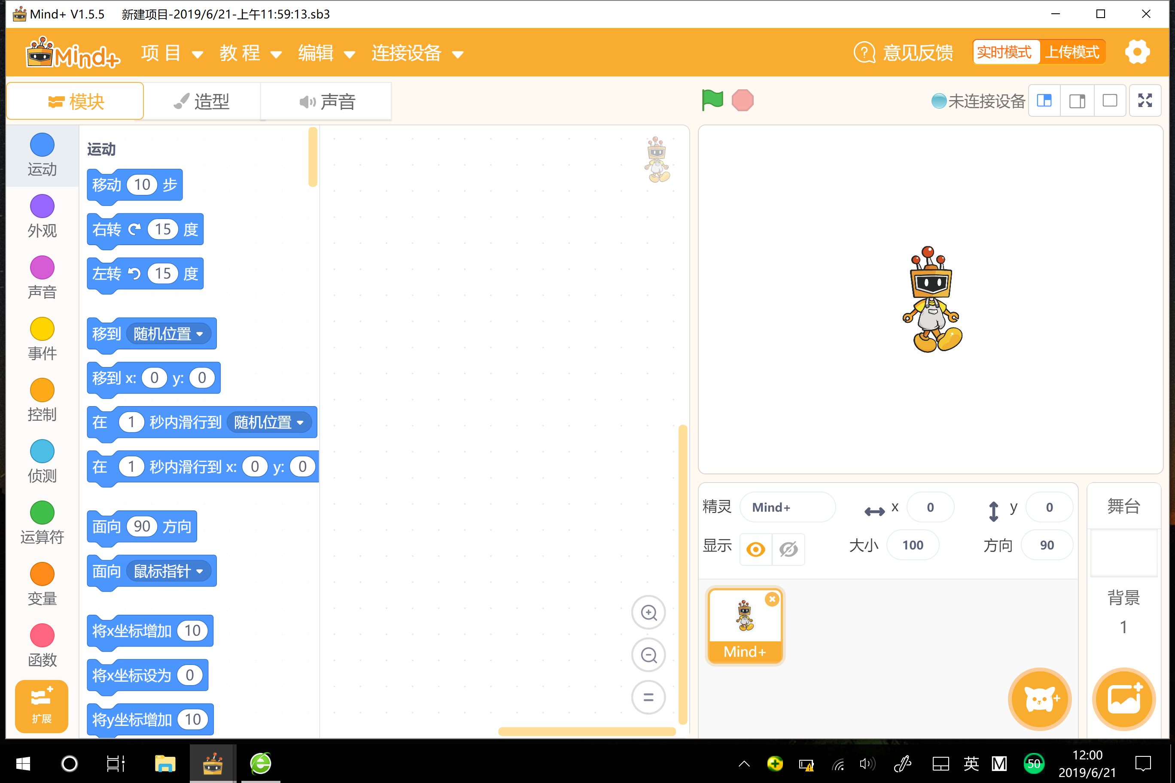Open the 项目 project menu
Image resolution: width=1175 pixels, height=783 pixels.
click(172, 53)
